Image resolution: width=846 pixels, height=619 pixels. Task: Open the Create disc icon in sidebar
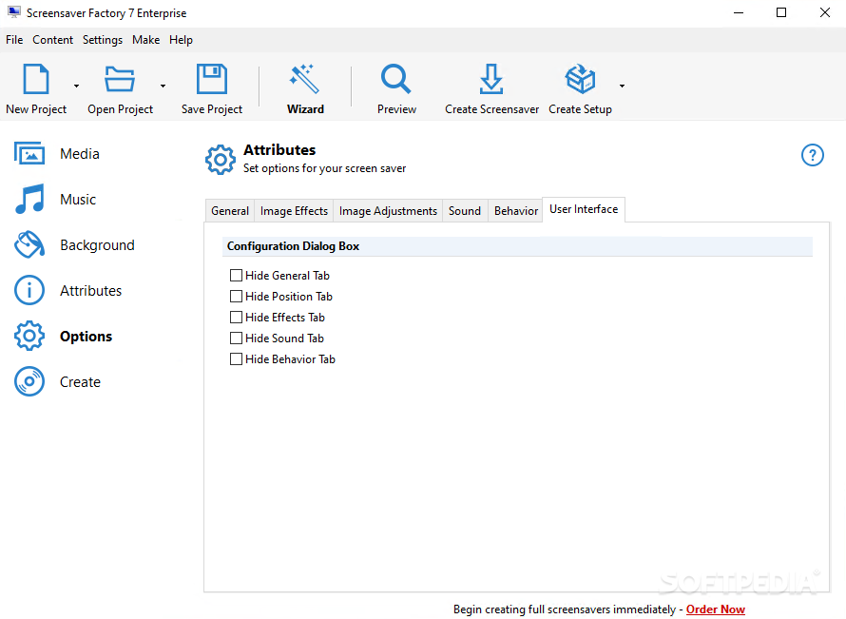coord(29,381)
